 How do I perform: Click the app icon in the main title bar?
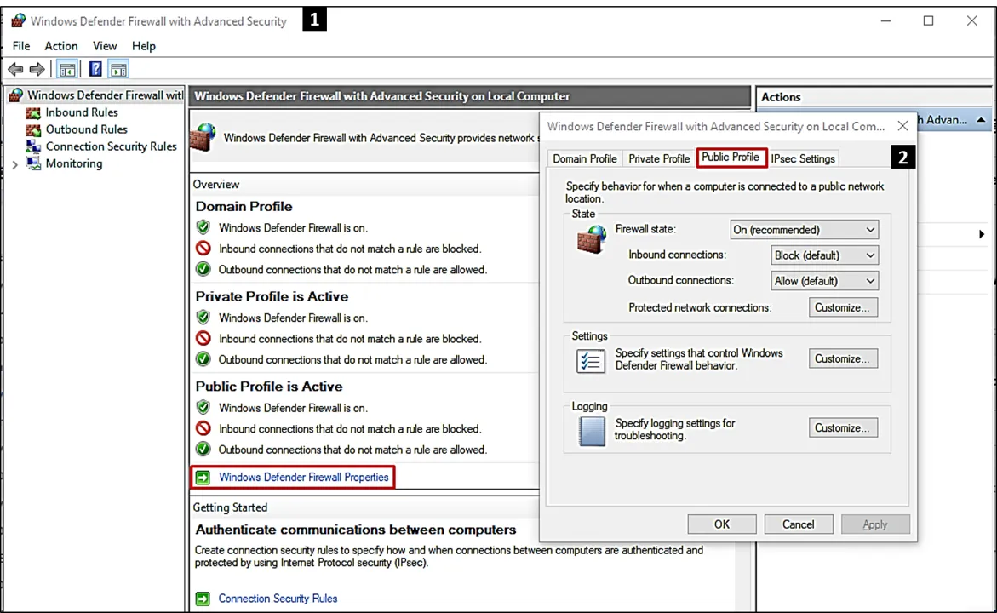19,21
